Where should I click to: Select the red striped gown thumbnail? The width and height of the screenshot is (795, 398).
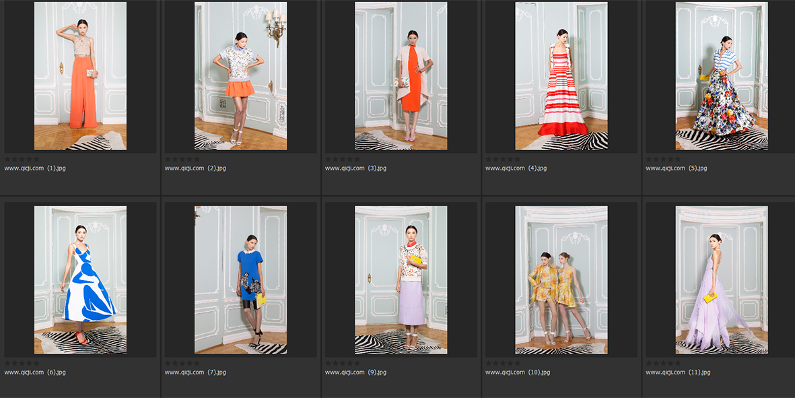click(561, 76)
